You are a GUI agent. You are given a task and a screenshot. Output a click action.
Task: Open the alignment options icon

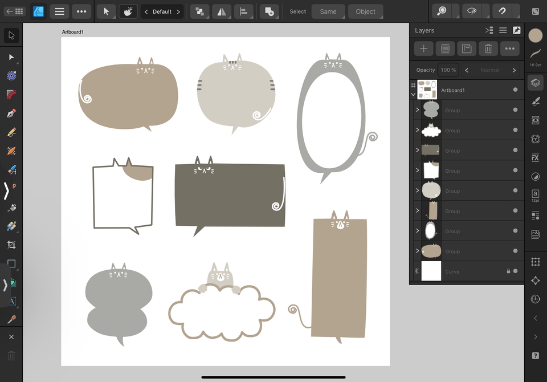[243, 11]
